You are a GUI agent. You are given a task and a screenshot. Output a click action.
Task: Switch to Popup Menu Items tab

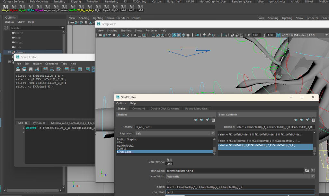tap(197, 109)
